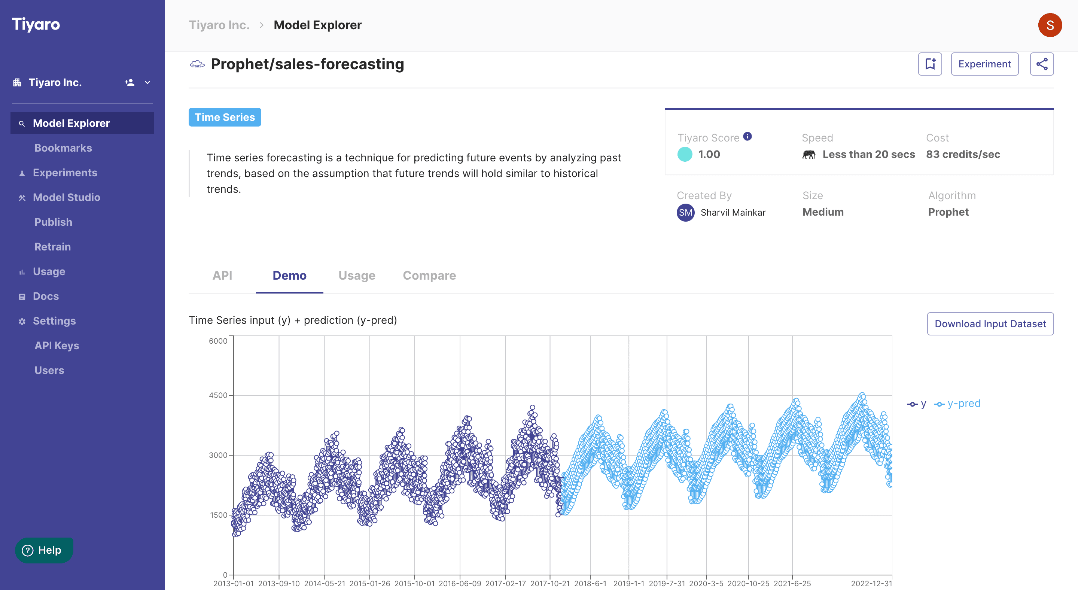1078x590 pixels.
Task: Expand the Tiyaro Inc. organization dropdown
Action: (x=147, y=82)
